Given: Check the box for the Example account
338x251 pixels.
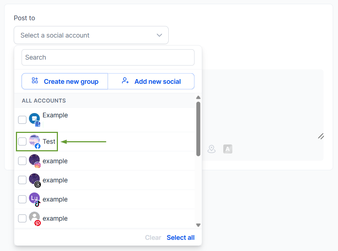Looking at the screenshot, I should click(x=22, y=120).
